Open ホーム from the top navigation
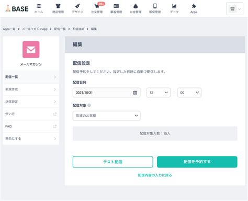The image size is (248, 201). tap(39, 9)
